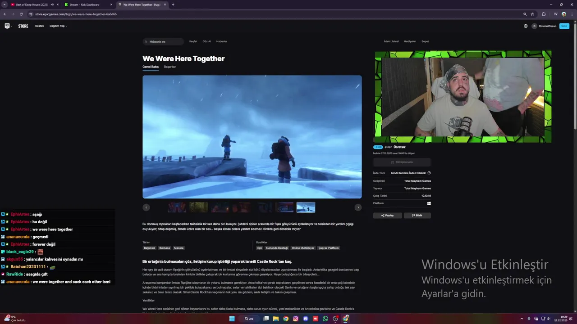Open WhatsApp from the taskbar
577x324 pixels.
click(x=325, y=319)
